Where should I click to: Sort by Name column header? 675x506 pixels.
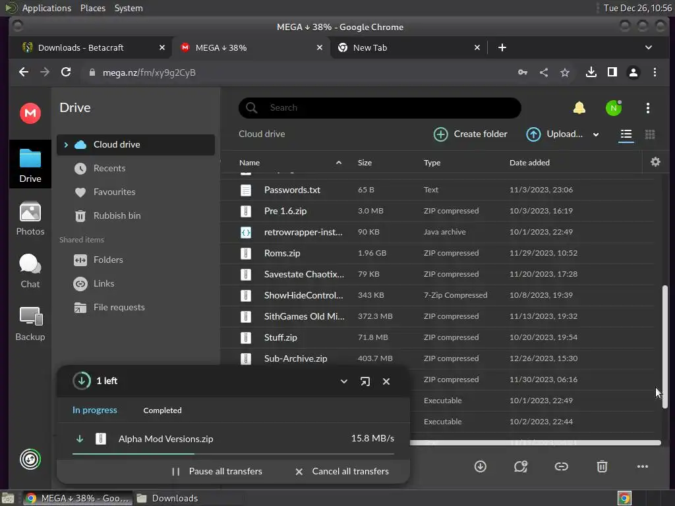[x=249, y=163]
